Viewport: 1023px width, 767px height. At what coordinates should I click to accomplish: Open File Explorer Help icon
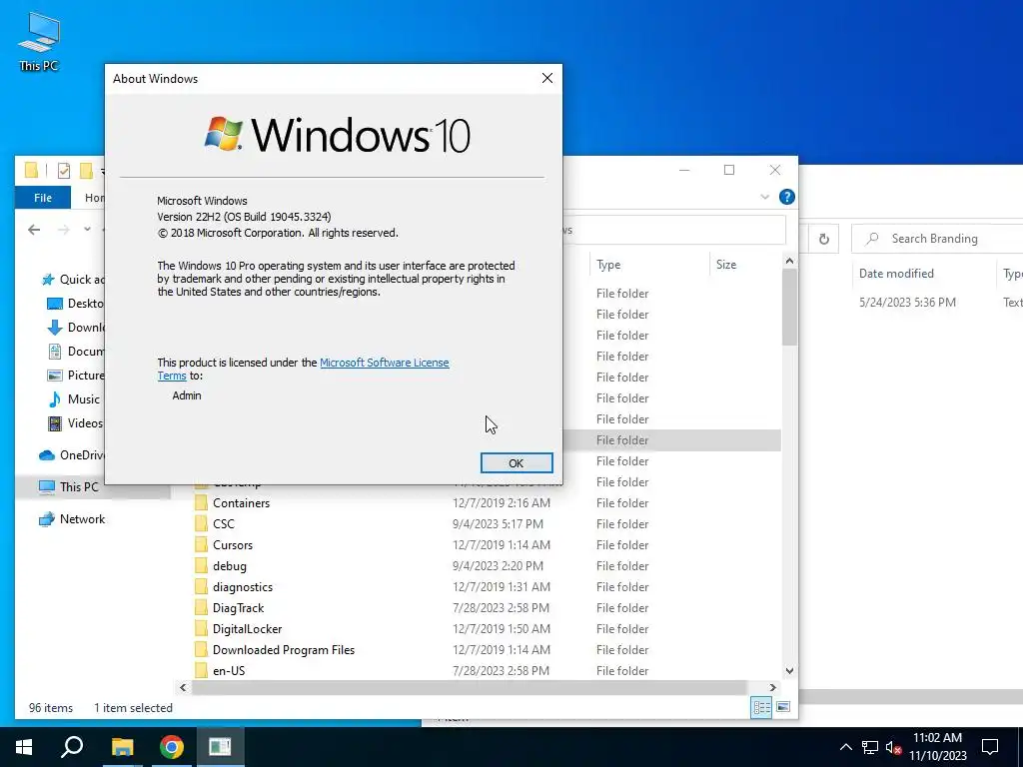tap(787, 197)
